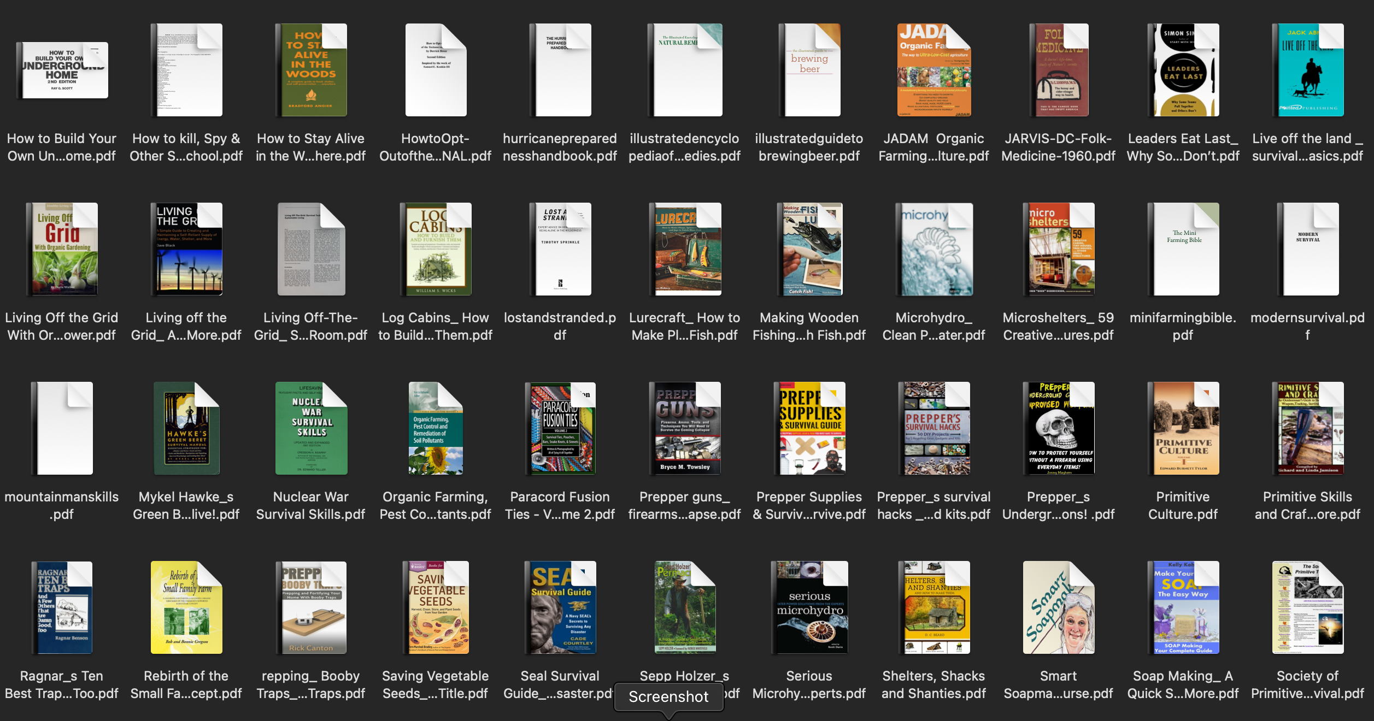Select Prepper's Underground improvised weapons PDF icon
Viewport: 1374px width, 721px height.
tap(1059, 428)
